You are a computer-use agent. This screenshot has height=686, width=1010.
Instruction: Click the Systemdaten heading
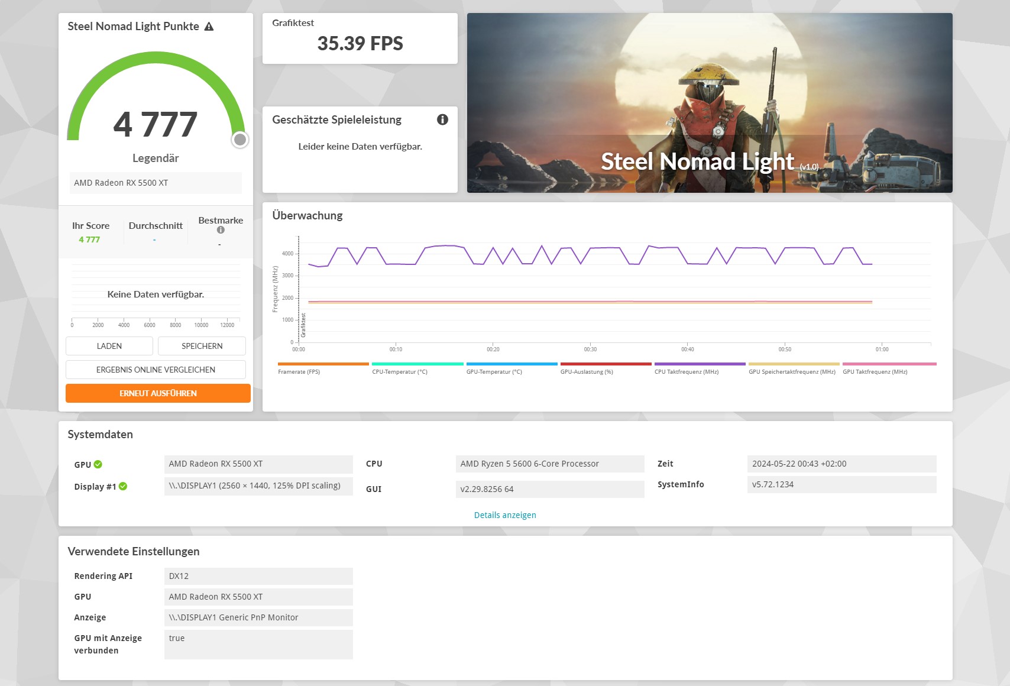[x=100, y=434]
